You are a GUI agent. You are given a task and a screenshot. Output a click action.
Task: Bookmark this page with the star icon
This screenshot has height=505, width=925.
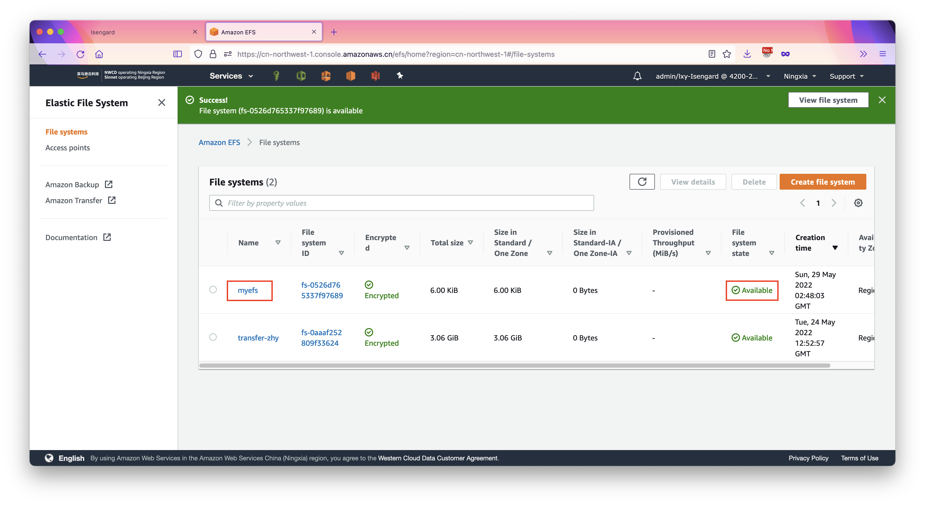coord(727,54)
